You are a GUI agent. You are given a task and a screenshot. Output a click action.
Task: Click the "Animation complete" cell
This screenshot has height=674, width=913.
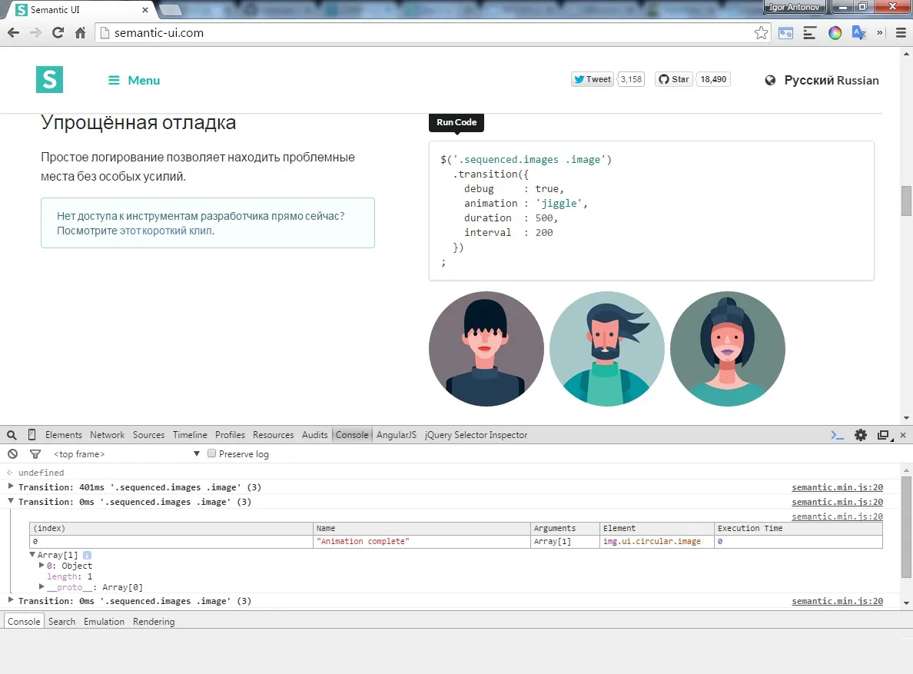tap(422, 541)
